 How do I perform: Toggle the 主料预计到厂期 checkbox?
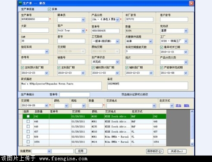(x=22, y=68)
